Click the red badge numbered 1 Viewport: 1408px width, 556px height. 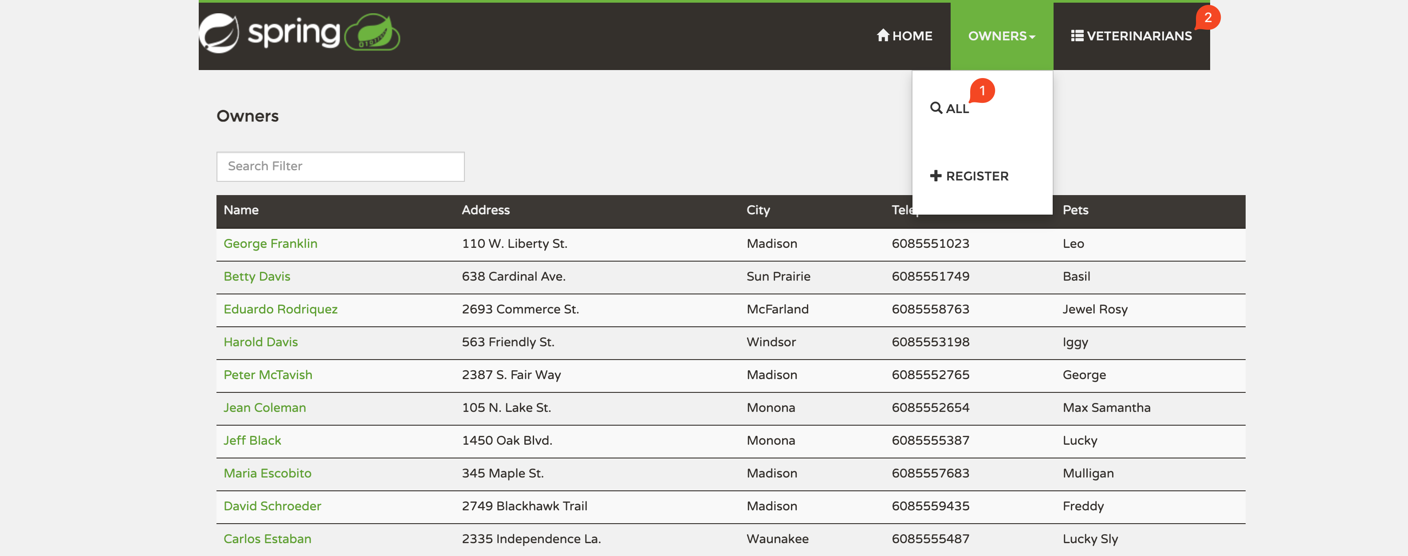(x=982, y=90)
